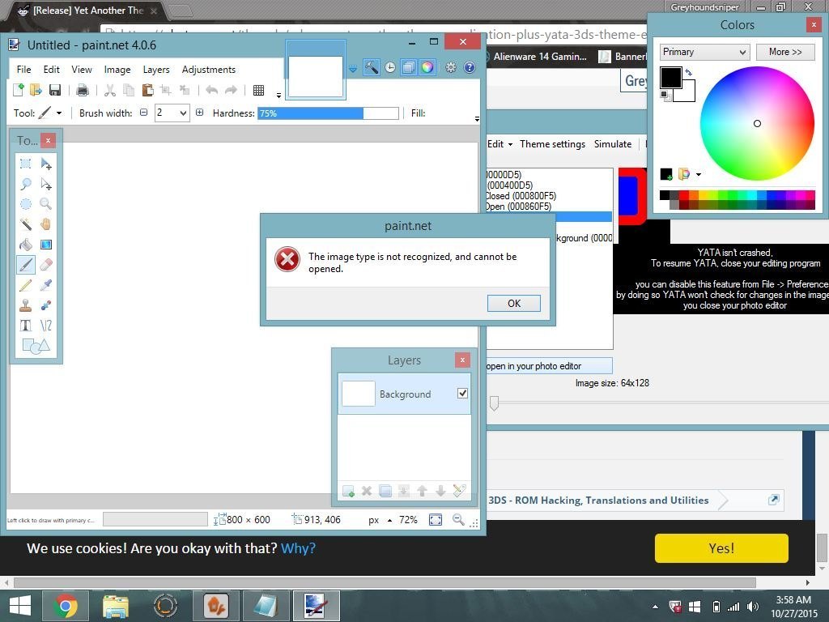The width and height of the screenshot is (829, 622).
Task: Open the Brush width combo box
Action: tap(172, 113)
